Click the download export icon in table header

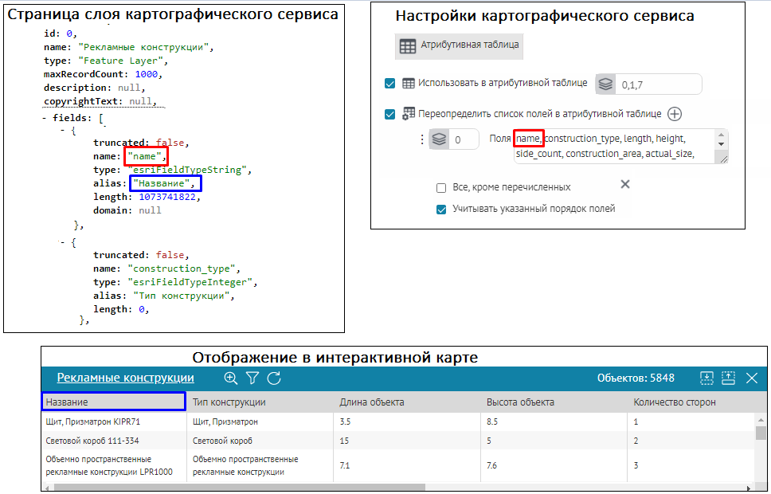point(706,378)
